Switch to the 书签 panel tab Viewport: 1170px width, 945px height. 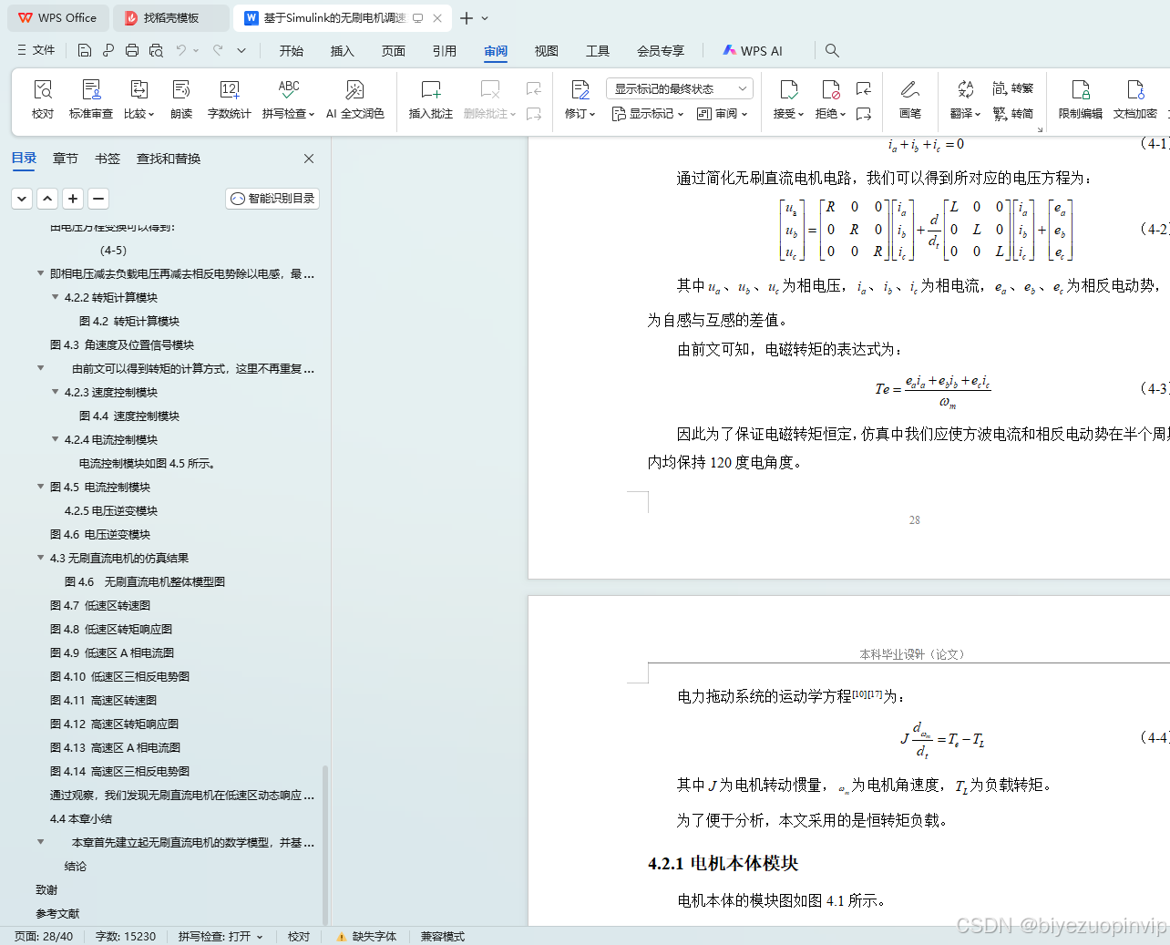point(108,159)
